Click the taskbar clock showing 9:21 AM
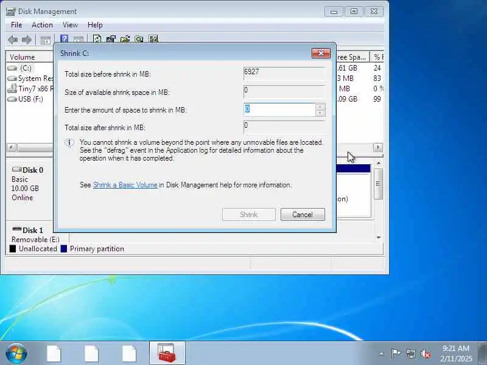 pos(456,353)
